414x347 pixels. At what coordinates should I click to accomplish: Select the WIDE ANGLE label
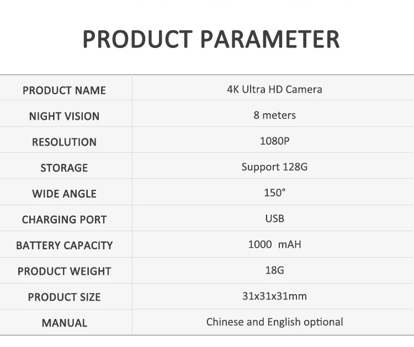64,194
